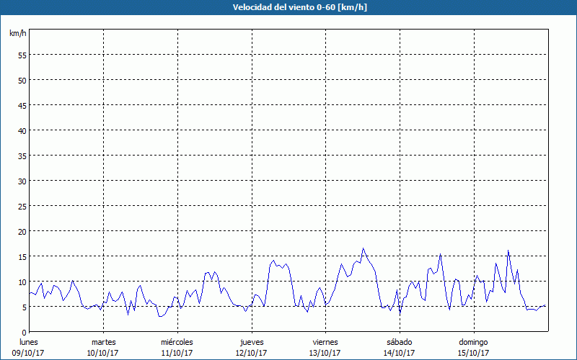Select the domingo day label
577x360 pixels.
tap(472, 342)
